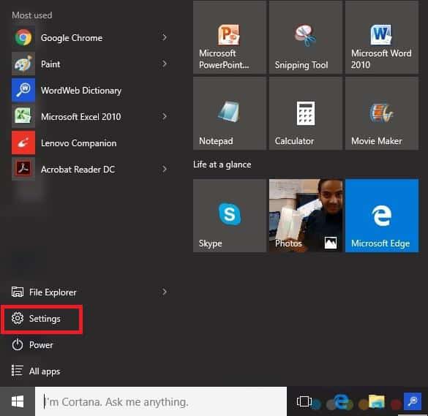Click the Windows Start button
Image resolution: width=428 pixels, height=416 pixels.
18,401
